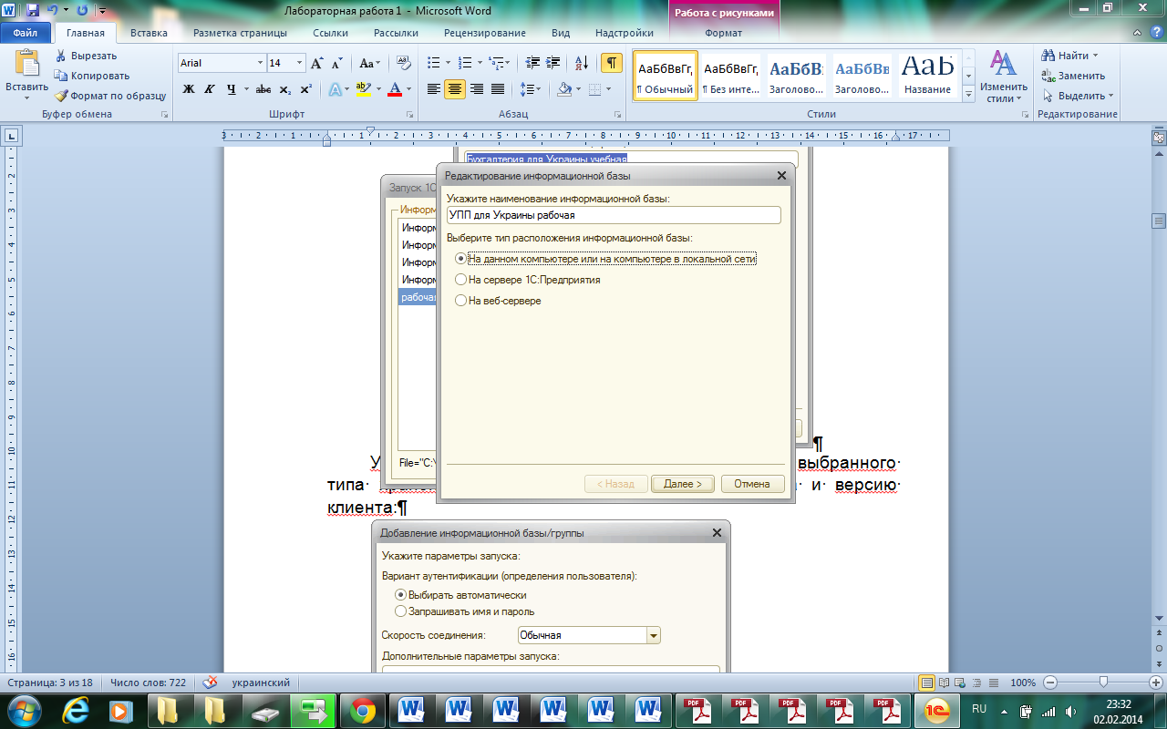Screen dimensions: 1167x729
Task: Click the Sort (А-Я) icon
Action: (581, 63)
